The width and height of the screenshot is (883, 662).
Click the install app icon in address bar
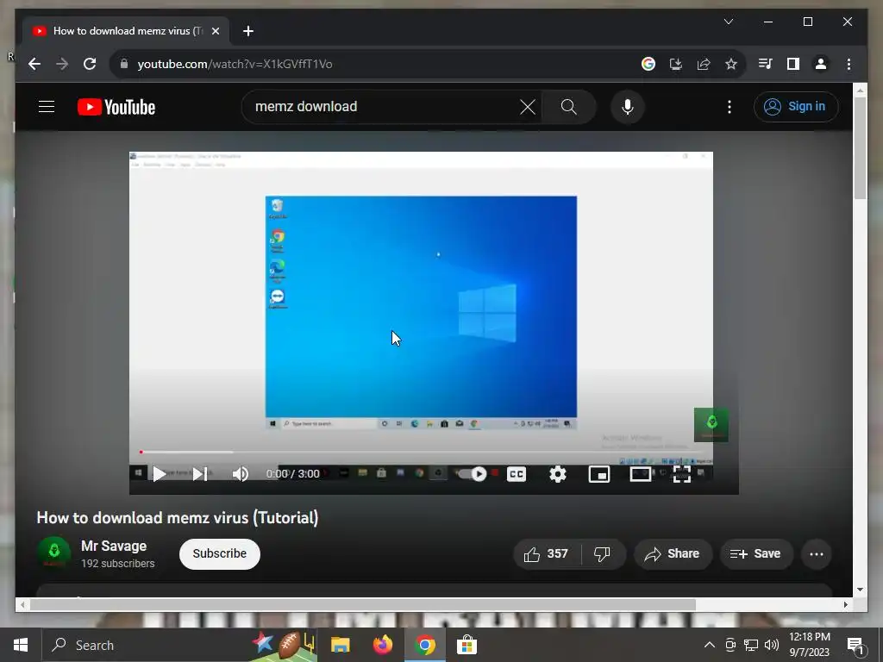(676, 64)
